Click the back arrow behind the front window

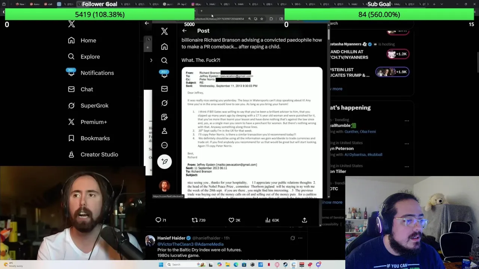[x=147, y=23]
